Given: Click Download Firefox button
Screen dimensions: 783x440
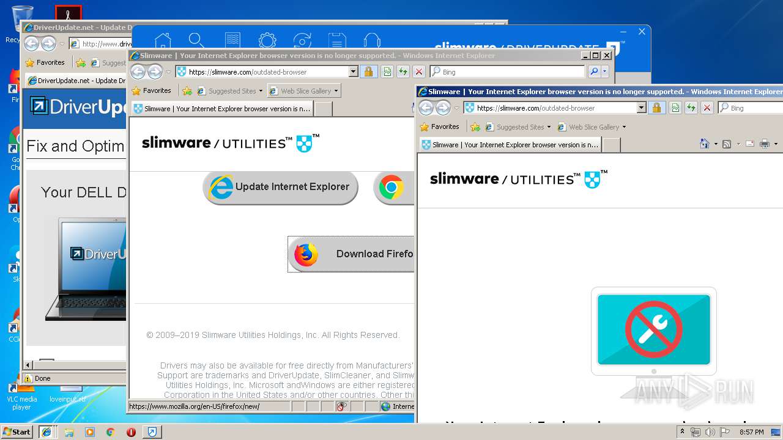Looking at the screenshot, I should tap(351, 254).
